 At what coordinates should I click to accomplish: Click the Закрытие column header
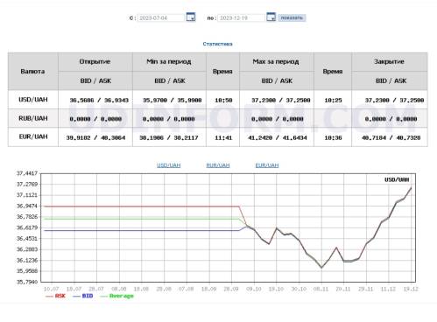[389, 62]
